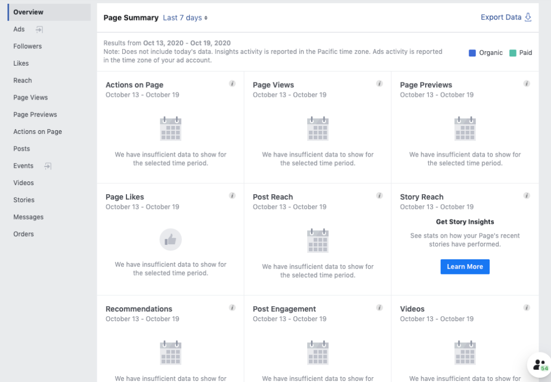Click the info icon on Post Reach card
Viewport: 551px width, 382px height.
click(x=379, y=195)
